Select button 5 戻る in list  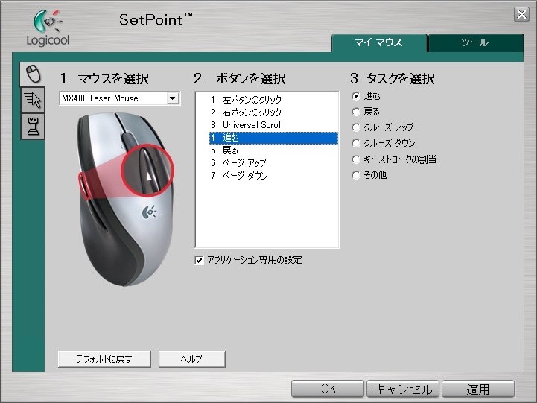click(273, 150)
